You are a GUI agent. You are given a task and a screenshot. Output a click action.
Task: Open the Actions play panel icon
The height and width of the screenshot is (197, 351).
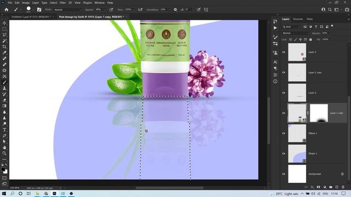coord(275,28)
